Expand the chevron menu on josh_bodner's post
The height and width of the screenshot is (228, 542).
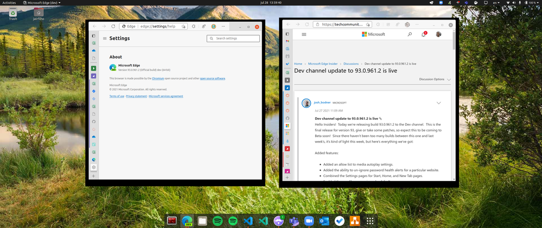(x=439, y=103)
